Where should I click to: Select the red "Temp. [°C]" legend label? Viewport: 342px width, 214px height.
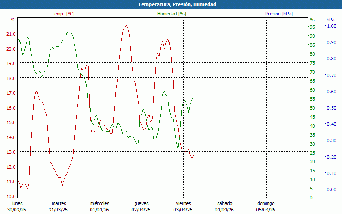click(63, 14)
